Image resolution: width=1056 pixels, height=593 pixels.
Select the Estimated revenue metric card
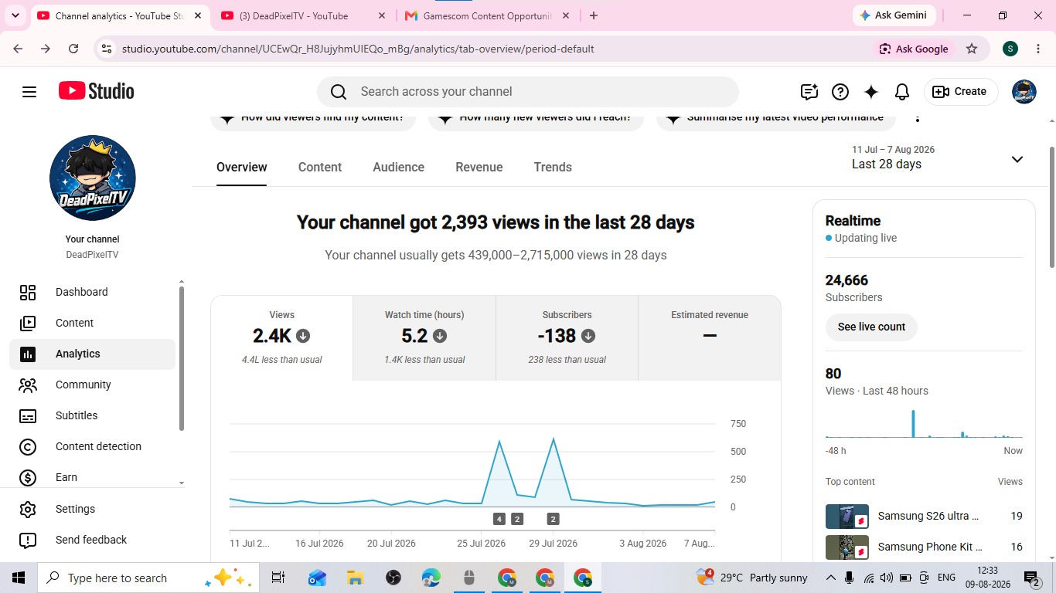[x=710, y=338]
